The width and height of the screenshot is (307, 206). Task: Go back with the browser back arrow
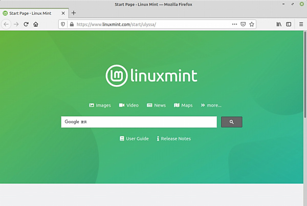[x=6, y=24]
